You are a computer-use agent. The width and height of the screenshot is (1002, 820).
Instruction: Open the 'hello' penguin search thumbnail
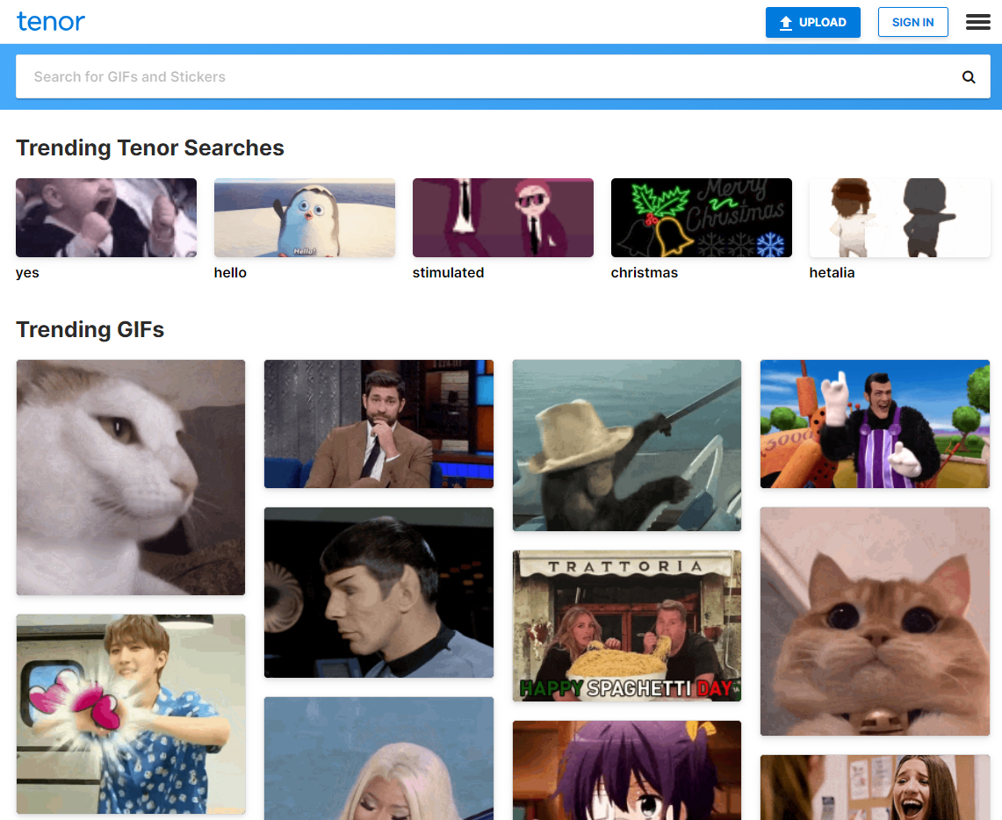pyautogui.click(x=304, y=218)
